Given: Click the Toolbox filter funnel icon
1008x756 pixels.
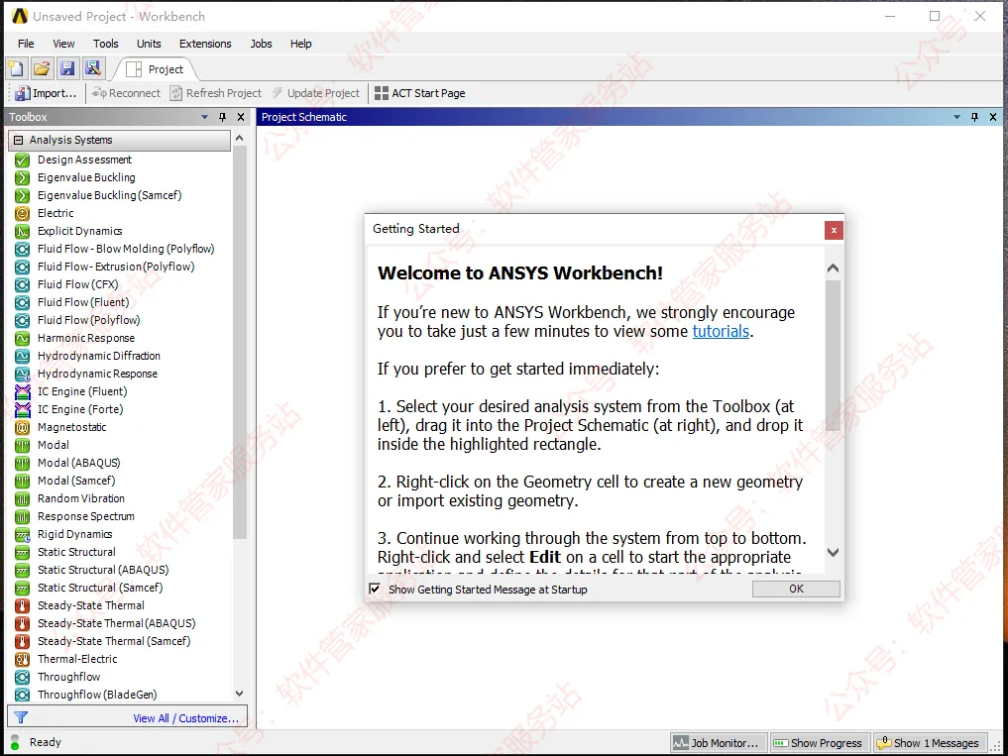Looking at the screenshot, I should point(21,717).
